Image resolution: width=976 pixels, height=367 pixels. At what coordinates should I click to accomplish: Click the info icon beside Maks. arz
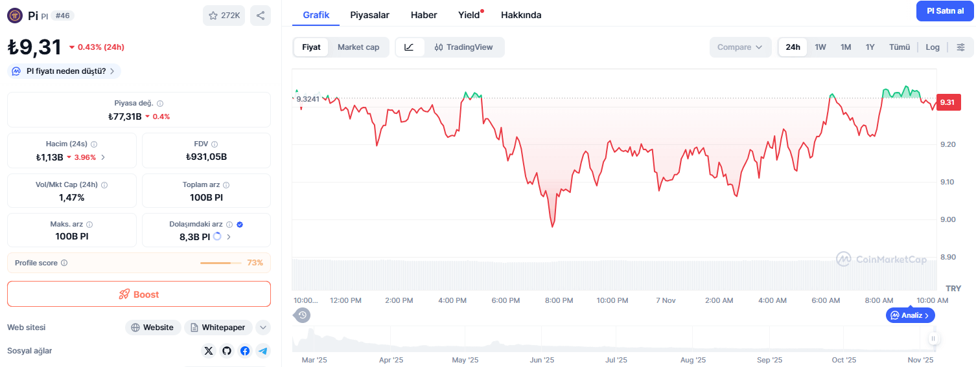point(89,225)
